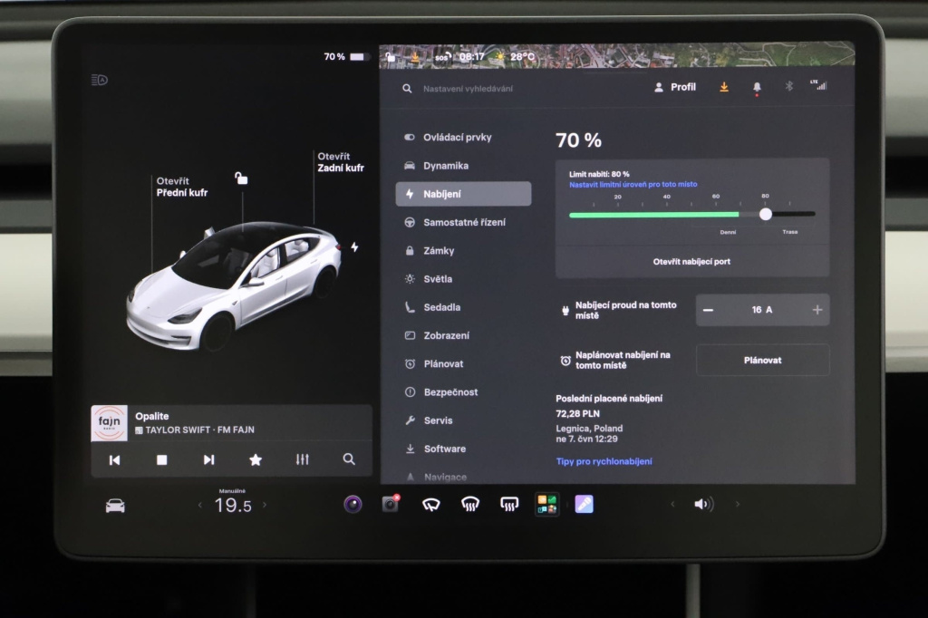Lower temperature with left arrow
The width and height of the screenshot is (928, 618).
pyautogui.click(x=200, y=505)
